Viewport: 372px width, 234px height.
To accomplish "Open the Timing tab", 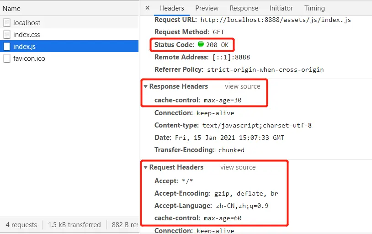I will point(314,8).
